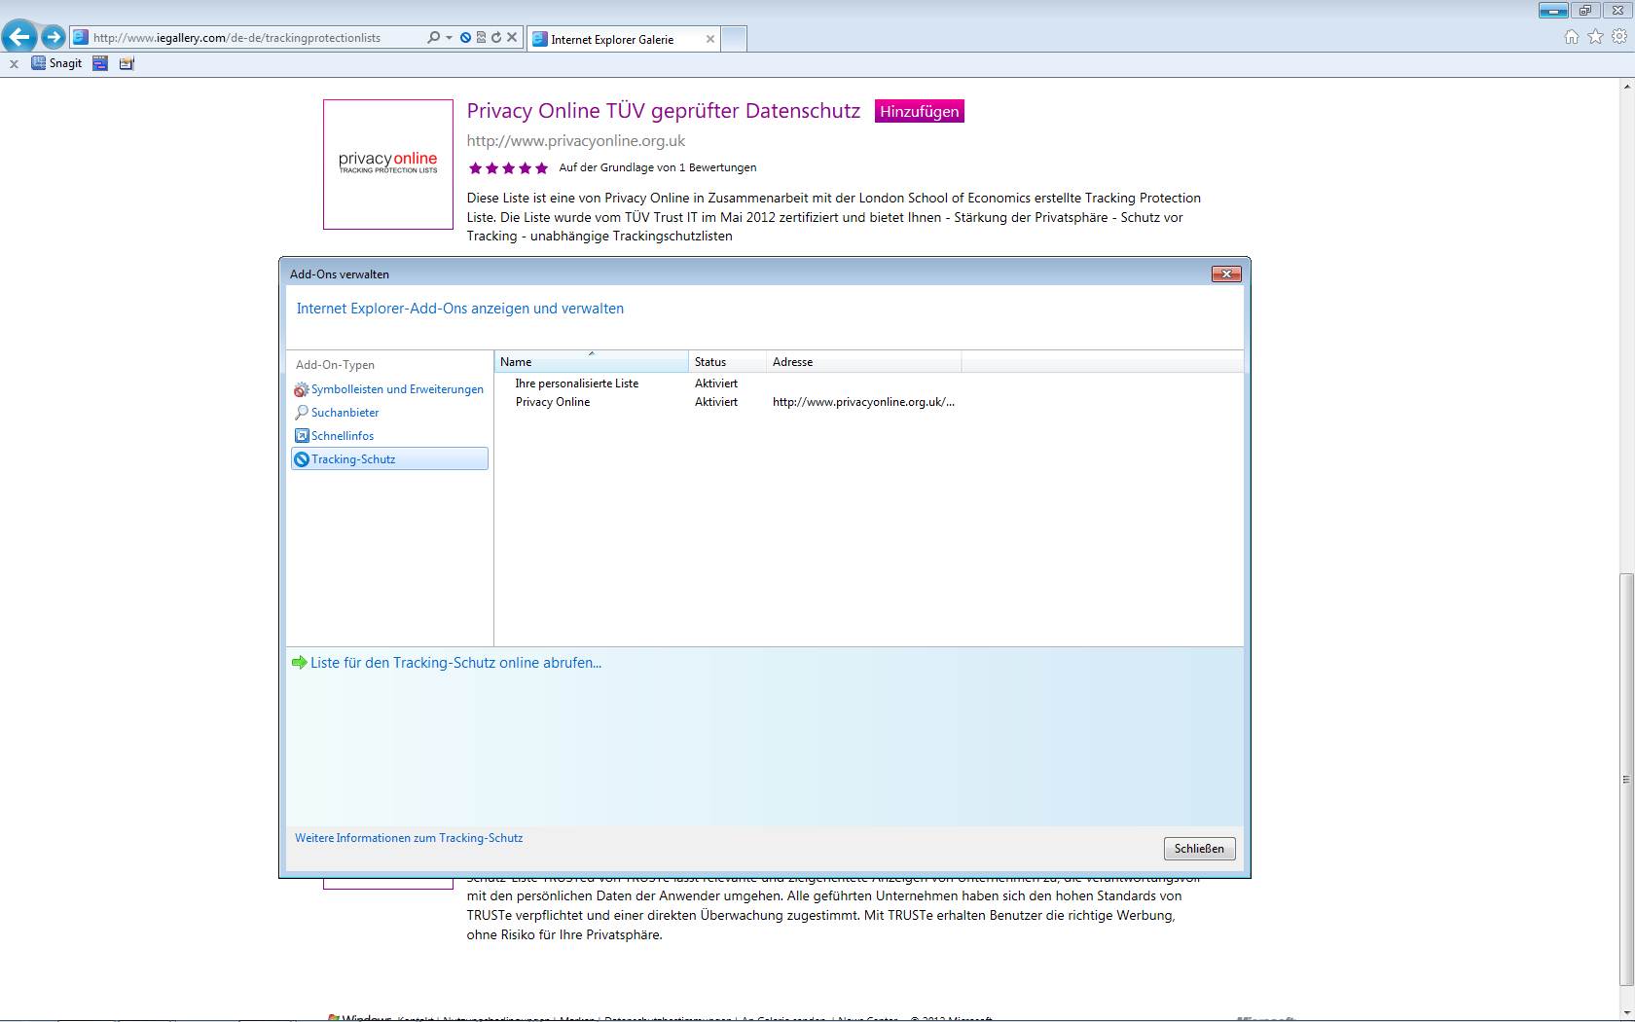This screenshot has height=1022, width=1635.
Task: Click the page scrollbar up arrow
Action: pos(1626,87)
